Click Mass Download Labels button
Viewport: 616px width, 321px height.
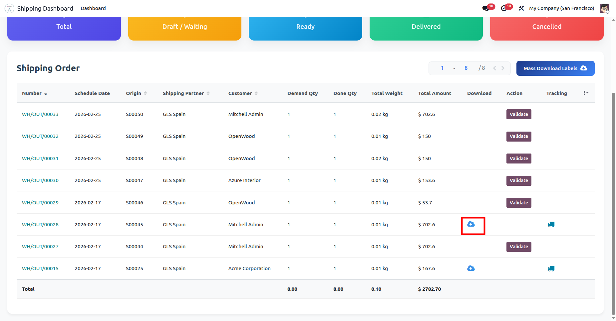555,68
